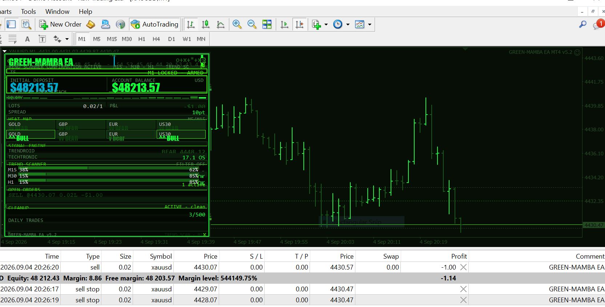The width and height of the screenshot is (605, 307).
Task: Sort orders by the Symbol column
Action: click(161, 256)
